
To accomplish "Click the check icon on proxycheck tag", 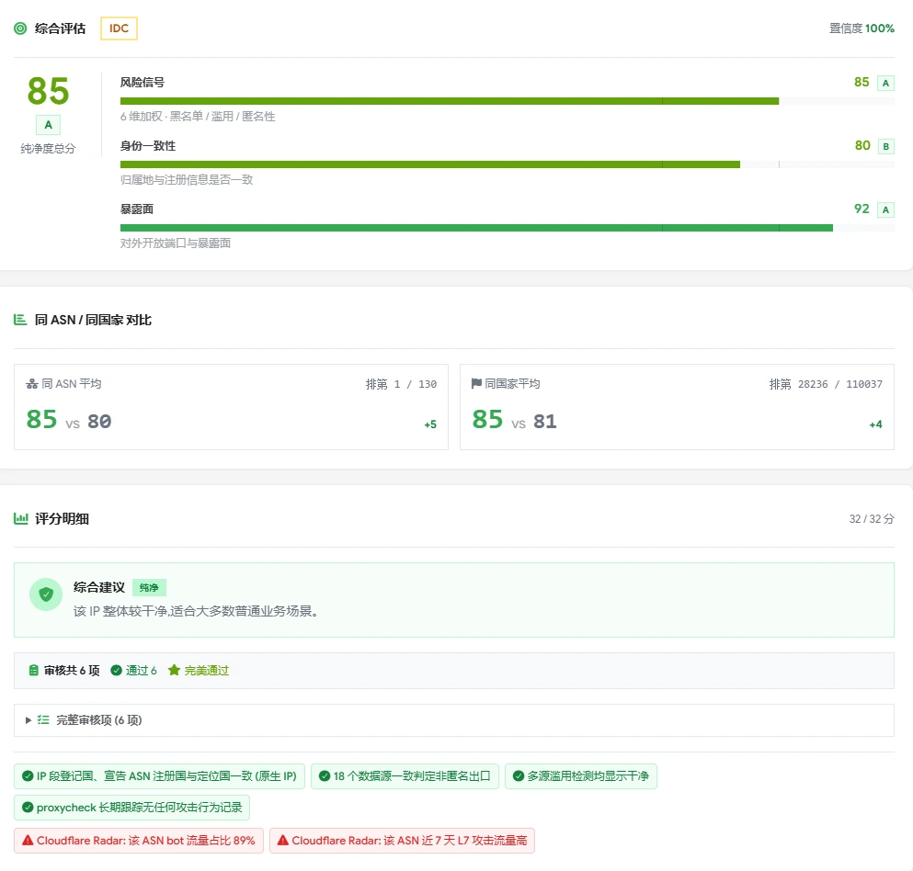I will pos(28,807).
